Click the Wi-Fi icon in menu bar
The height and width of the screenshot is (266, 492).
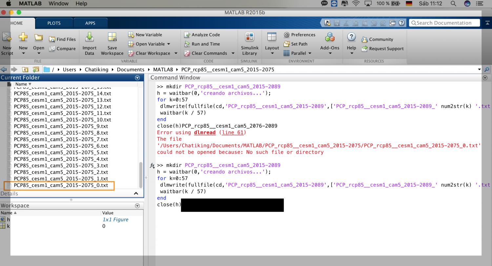(356, 4)
